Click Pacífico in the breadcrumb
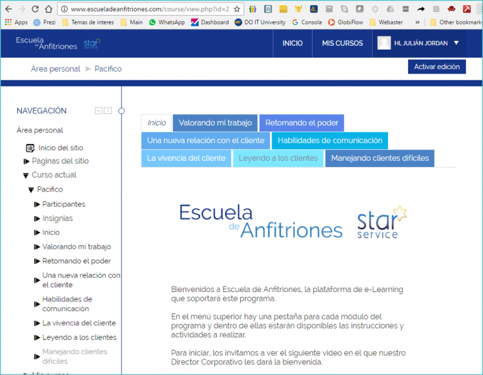The height and width of the screenshot is (375, 483). click(108, 68)
